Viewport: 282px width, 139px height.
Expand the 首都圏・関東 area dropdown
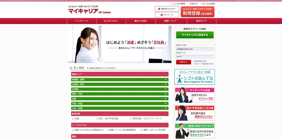pyautogui.click(x=120, y=80)
